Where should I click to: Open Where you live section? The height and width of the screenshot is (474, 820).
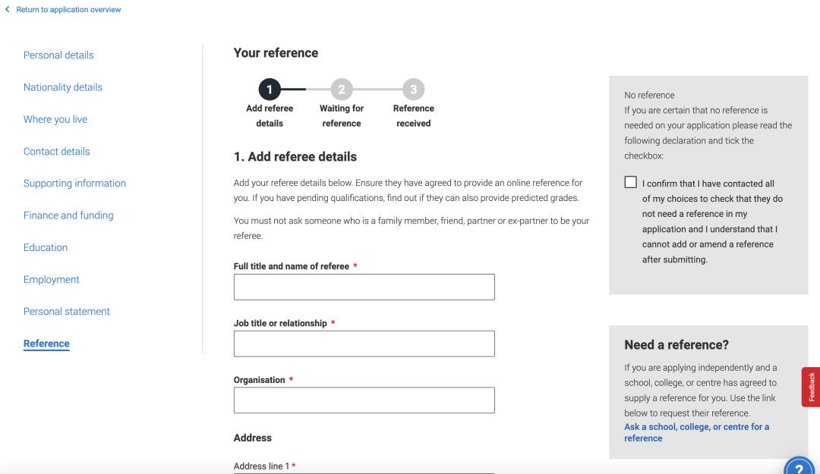coord(55,119)
